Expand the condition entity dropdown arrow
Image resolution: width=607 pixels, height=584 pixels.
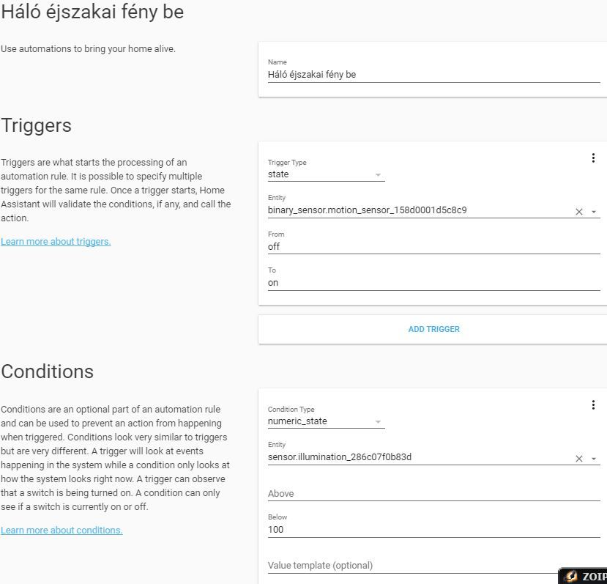pyautogui.click(x=593, y=459)
